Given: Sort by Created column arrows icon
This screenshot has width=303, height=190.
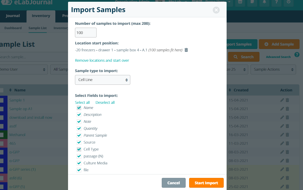Looking at the screenshot, I should click(230, 90).
